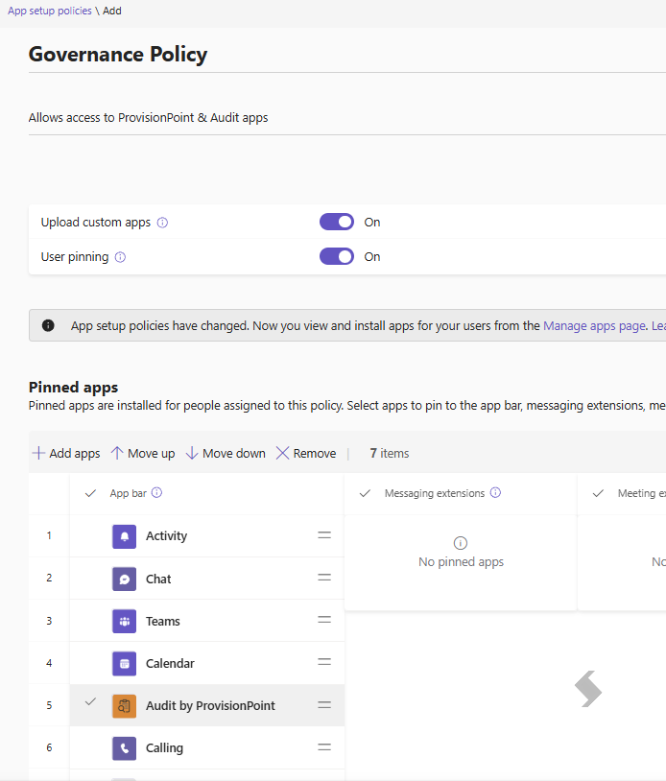Screen dimensions: 666x781
Task: Click the Calling app phone icon
Action: [x=124, y=748]
